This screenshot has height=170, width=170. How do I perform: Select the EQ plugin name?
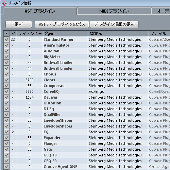(46, 132)
